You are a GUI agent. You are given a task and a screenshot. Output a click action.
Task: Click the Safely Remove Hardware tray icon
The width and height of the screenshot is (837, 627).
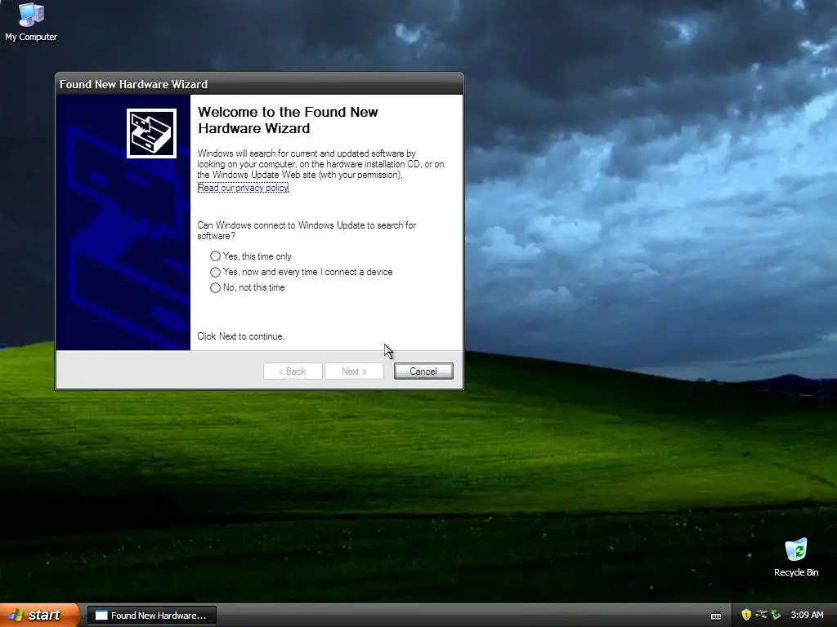coord(776,615)
